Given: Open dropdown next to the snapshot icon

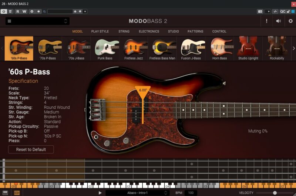Looking at the screenshot, I should pos(268,11).
